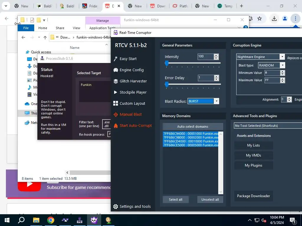Open My VMDs
Screen dimensions: 302x226
[x=253, y=155]
